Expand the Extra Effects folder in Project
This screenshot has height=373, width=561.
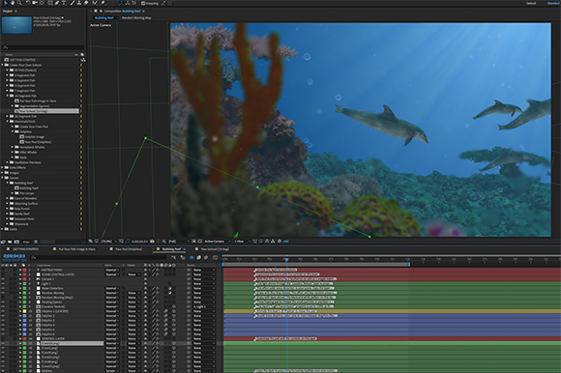coord(3,167)
